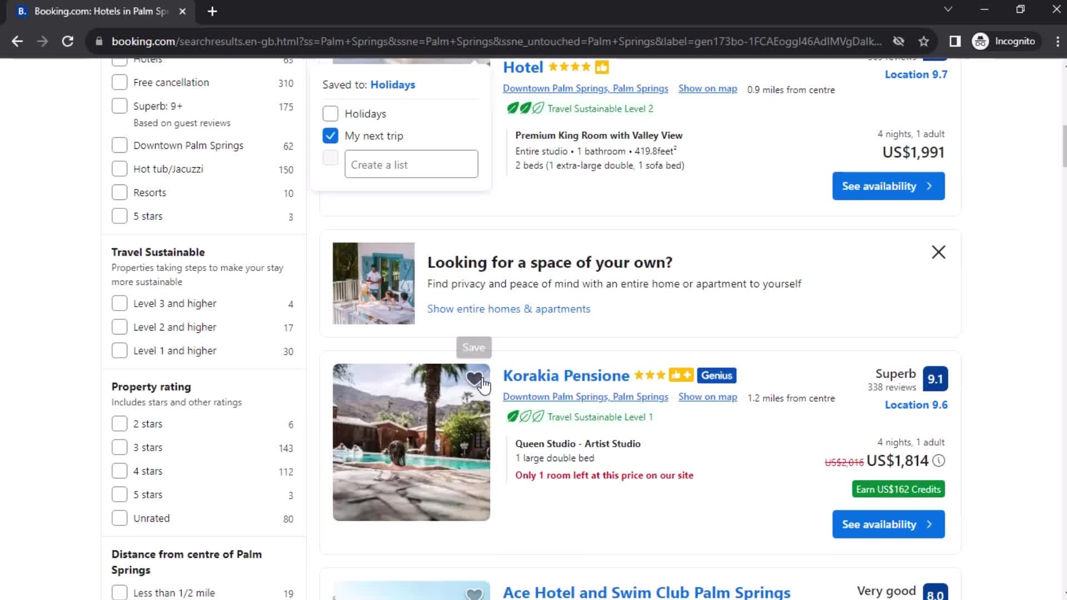Open the Korakia Pensione hotel title

click(566, 376)
